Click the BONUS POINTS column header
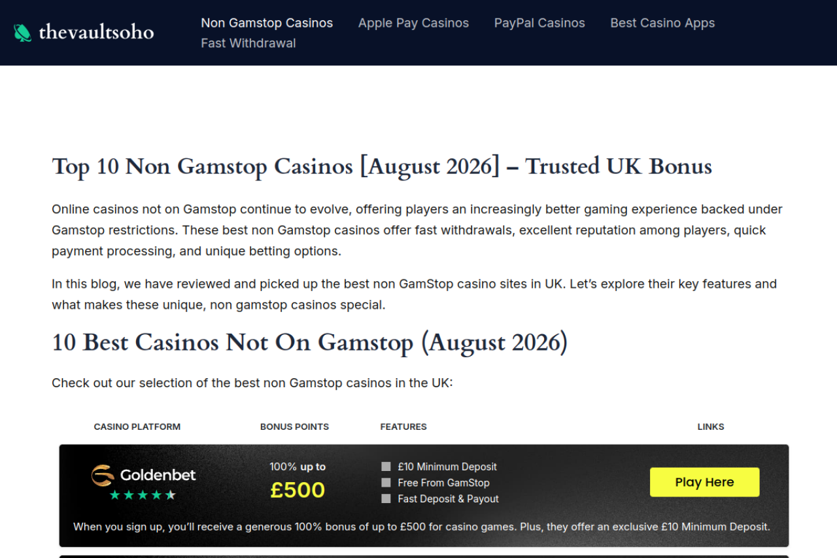The image size is (837, 558). [x=294, y=427]
